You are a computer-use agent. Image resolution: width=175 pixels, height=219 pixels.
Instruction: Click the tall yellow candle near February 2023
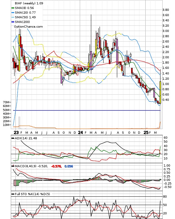coord(19,53)
